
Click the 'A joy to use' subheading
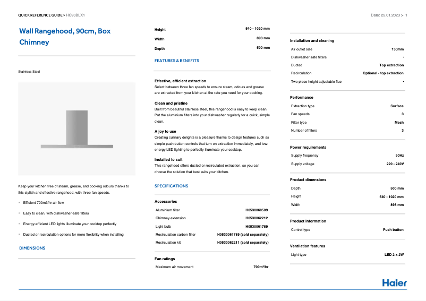point(165,131)
